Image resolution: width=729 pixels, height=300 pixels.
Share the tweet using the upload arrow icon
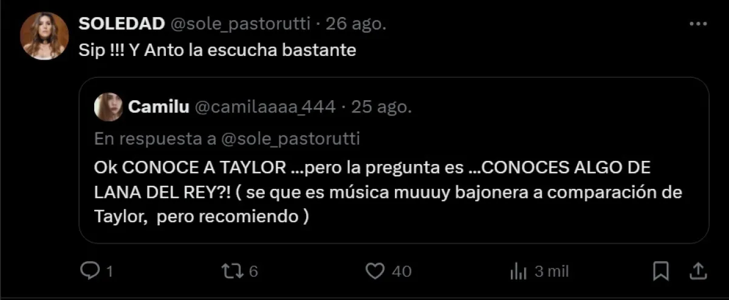coord(699,270)
